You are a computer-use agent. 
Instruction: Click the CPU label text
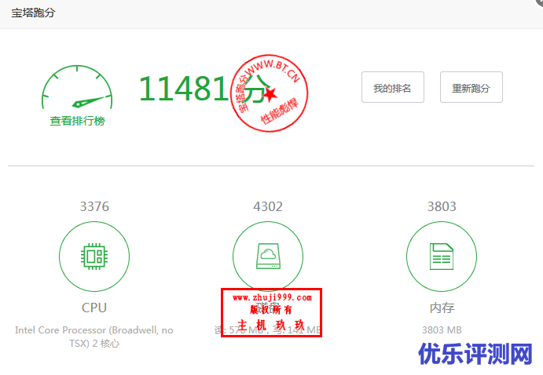tap(94, 308)
